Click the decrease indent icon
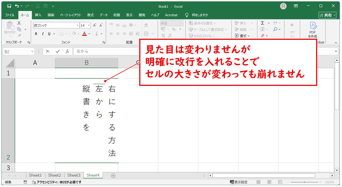The image size is (342, 187). click(131, 34)
